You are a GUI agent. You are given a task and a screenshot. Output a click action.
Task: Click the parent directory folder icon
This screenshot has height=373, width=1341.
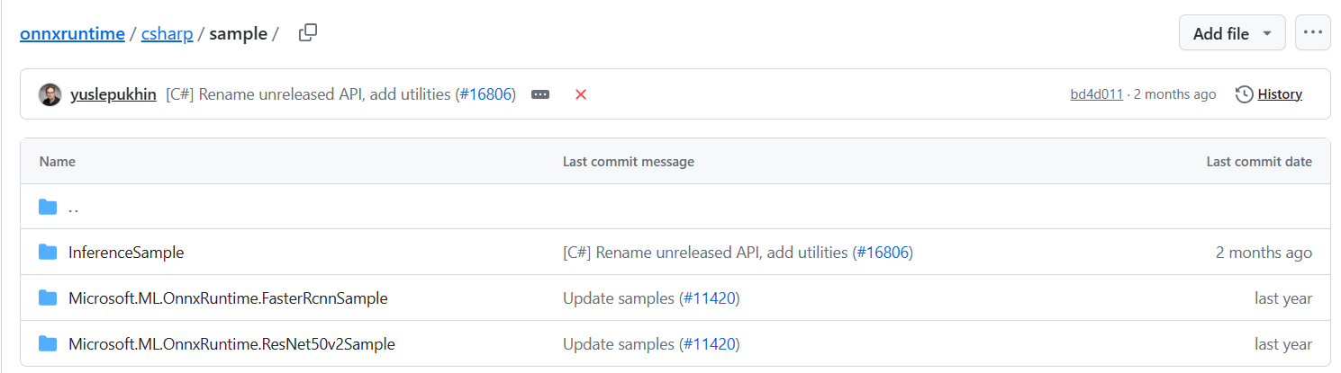48,207
